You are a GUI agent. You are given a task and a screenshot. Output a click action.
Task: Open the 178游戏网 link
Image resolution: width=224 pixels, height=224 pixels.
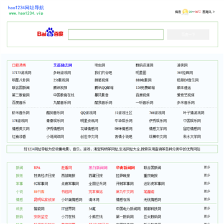click(x=20, y=121)
